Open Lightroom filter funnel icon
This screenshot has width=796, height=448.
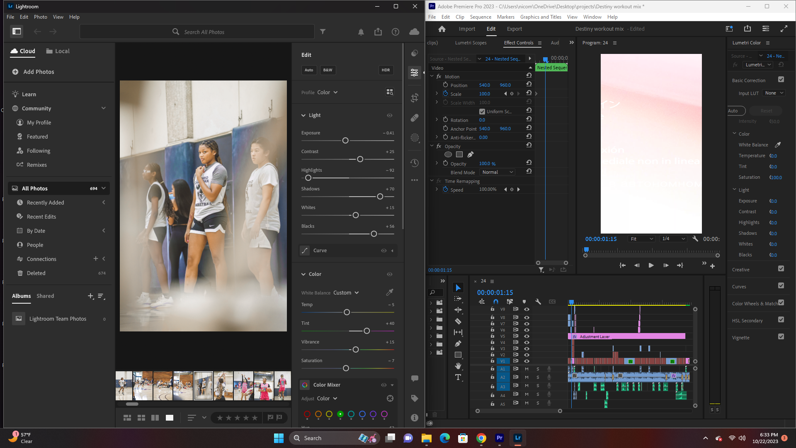[323, 32]
